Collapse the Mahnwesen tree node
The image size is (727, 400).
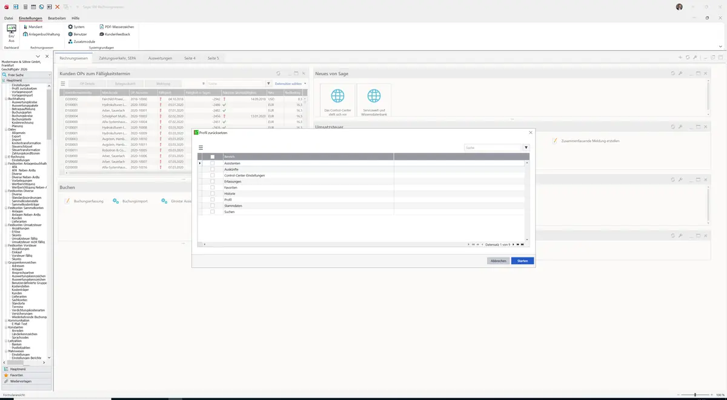[6, 351]
